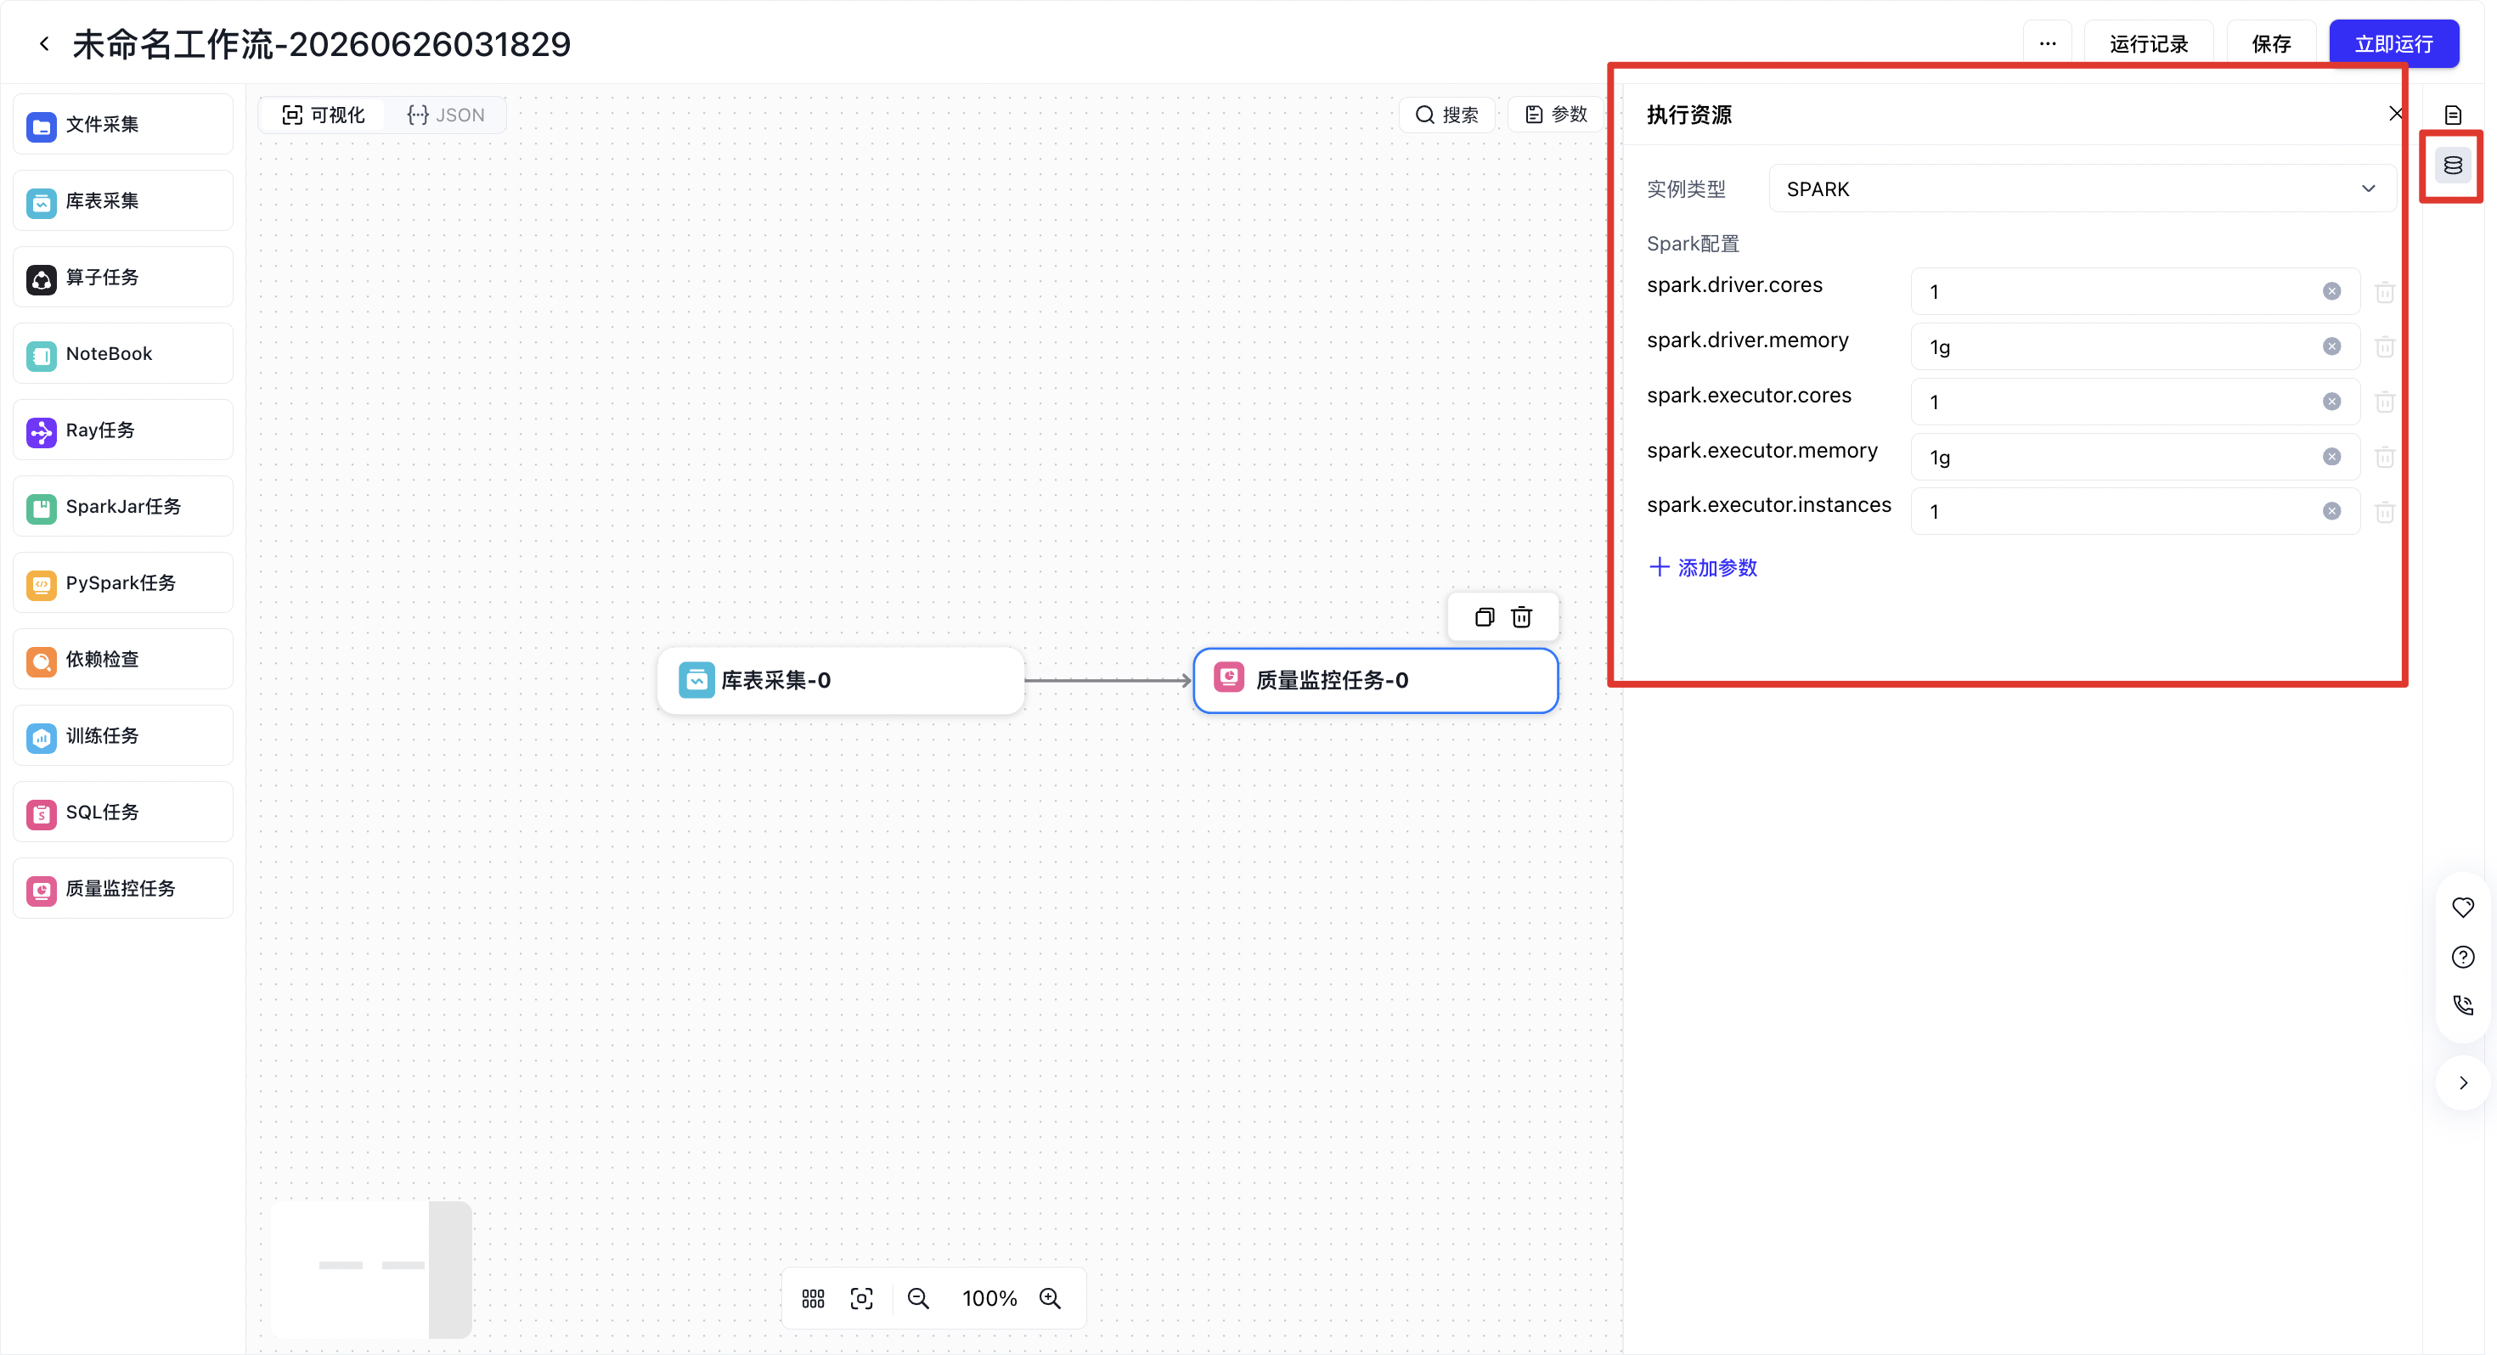2497x1355 pixels.
Task: Auto-arrange nodes with the grid layout icon
Action: [x=814, y=1299]
